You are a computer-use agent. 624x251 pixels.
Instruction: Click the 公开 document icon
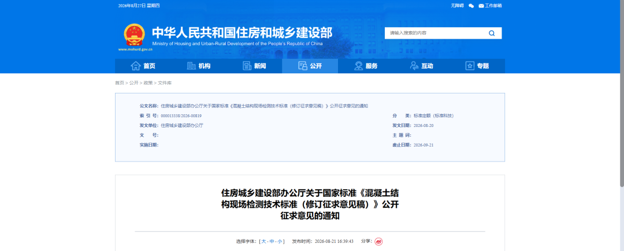pos(302,66)
